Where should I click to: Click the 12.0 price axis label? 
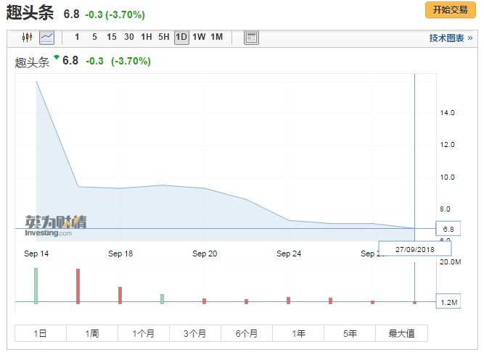tap(447, 145)
